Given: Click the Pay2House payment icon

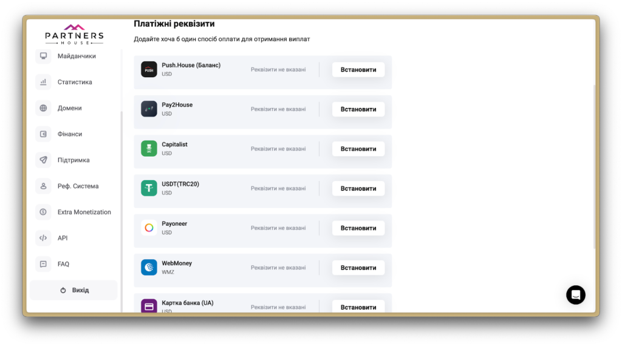Looking at the screenshot, I should 149,109.
